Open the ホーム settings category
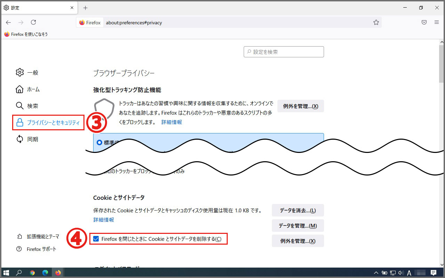445x278 pixels. (28, 89)
